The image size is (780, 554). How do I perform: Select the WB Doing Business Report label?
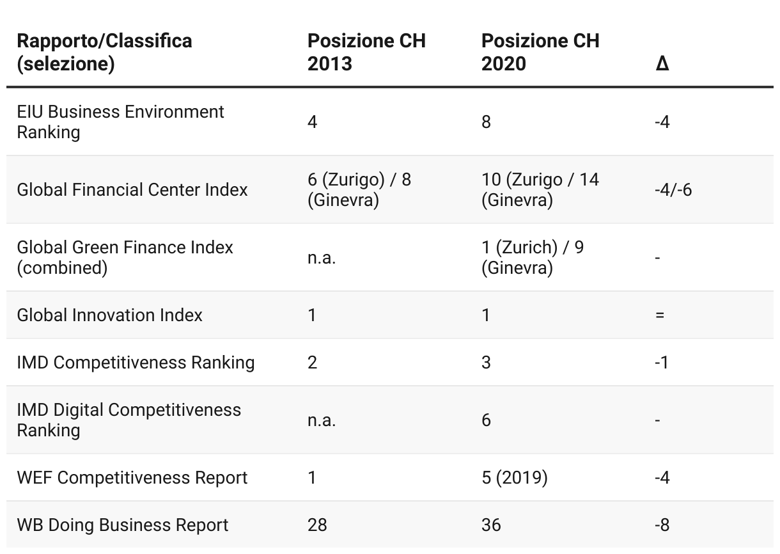[x=123, y=525]
